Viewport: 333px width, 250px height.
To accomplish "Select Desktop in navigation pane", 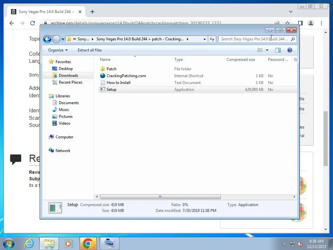I will coord(66,69).
